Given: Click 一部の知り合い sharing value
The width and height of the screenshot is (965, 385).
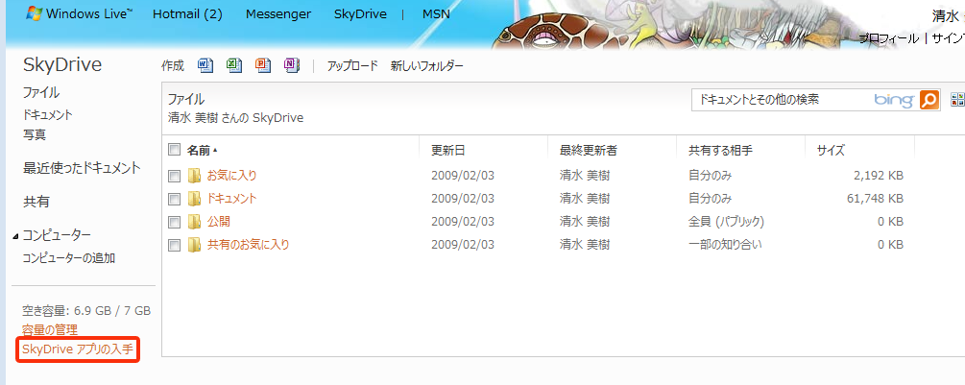Looking at the screenshot, I should pyautogui.click(x=724, y=244).
